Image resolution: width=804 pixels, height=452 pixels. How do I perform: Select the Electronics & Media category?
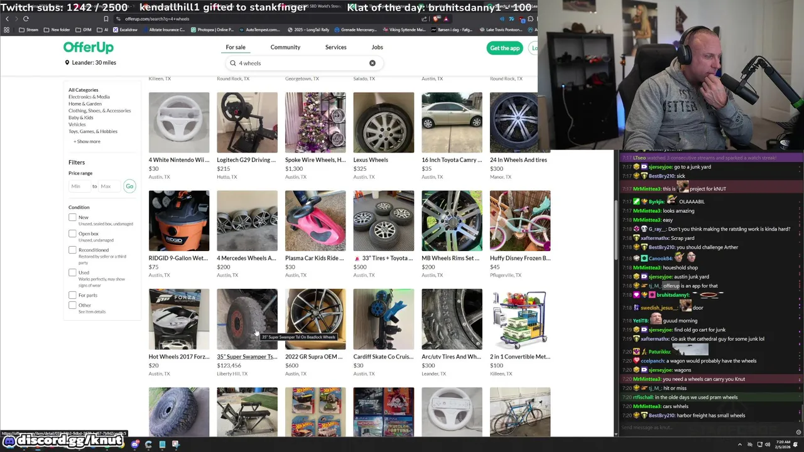[89, 97]
